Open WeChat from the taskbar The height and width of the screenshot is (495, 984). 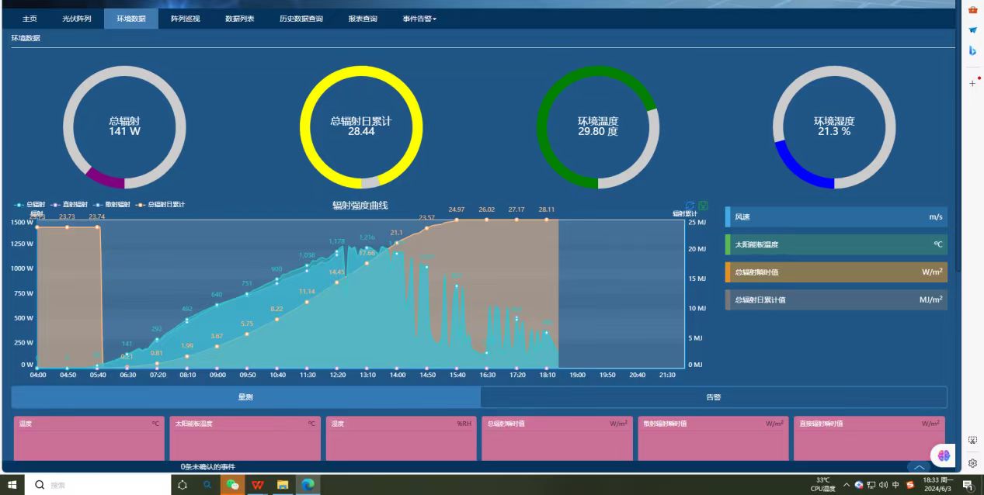[231, 485]
